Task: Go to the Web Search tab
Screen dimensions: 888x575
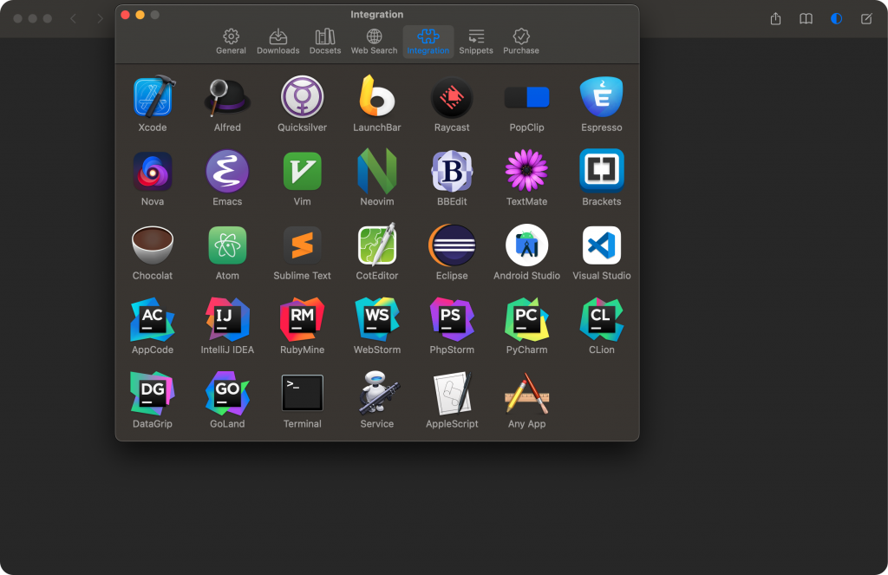Action: tap(374, 40)
